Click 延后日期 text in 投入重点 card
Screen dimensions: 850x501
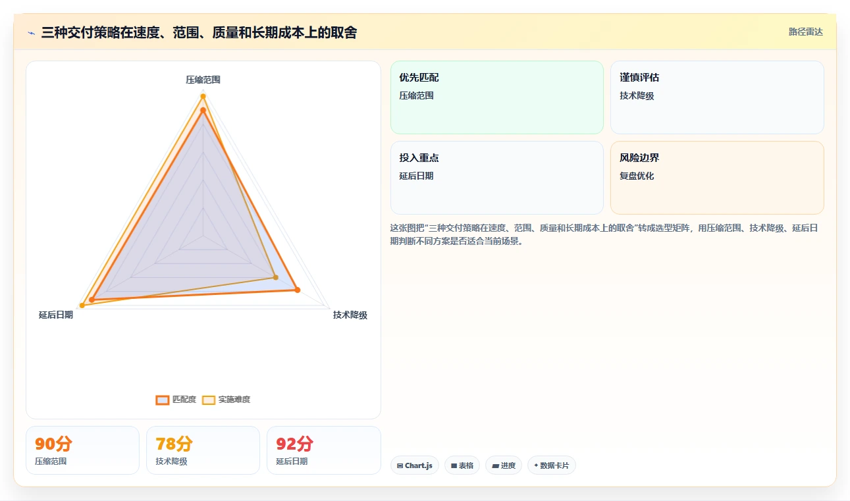(x=416, y=176)
